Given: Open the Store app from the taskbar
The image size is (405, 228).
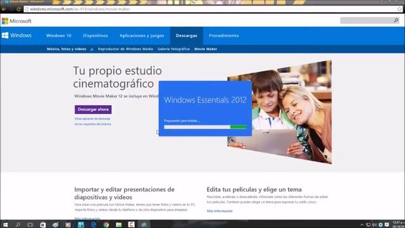Looking at the screenshot, I should tap(43, 225).
